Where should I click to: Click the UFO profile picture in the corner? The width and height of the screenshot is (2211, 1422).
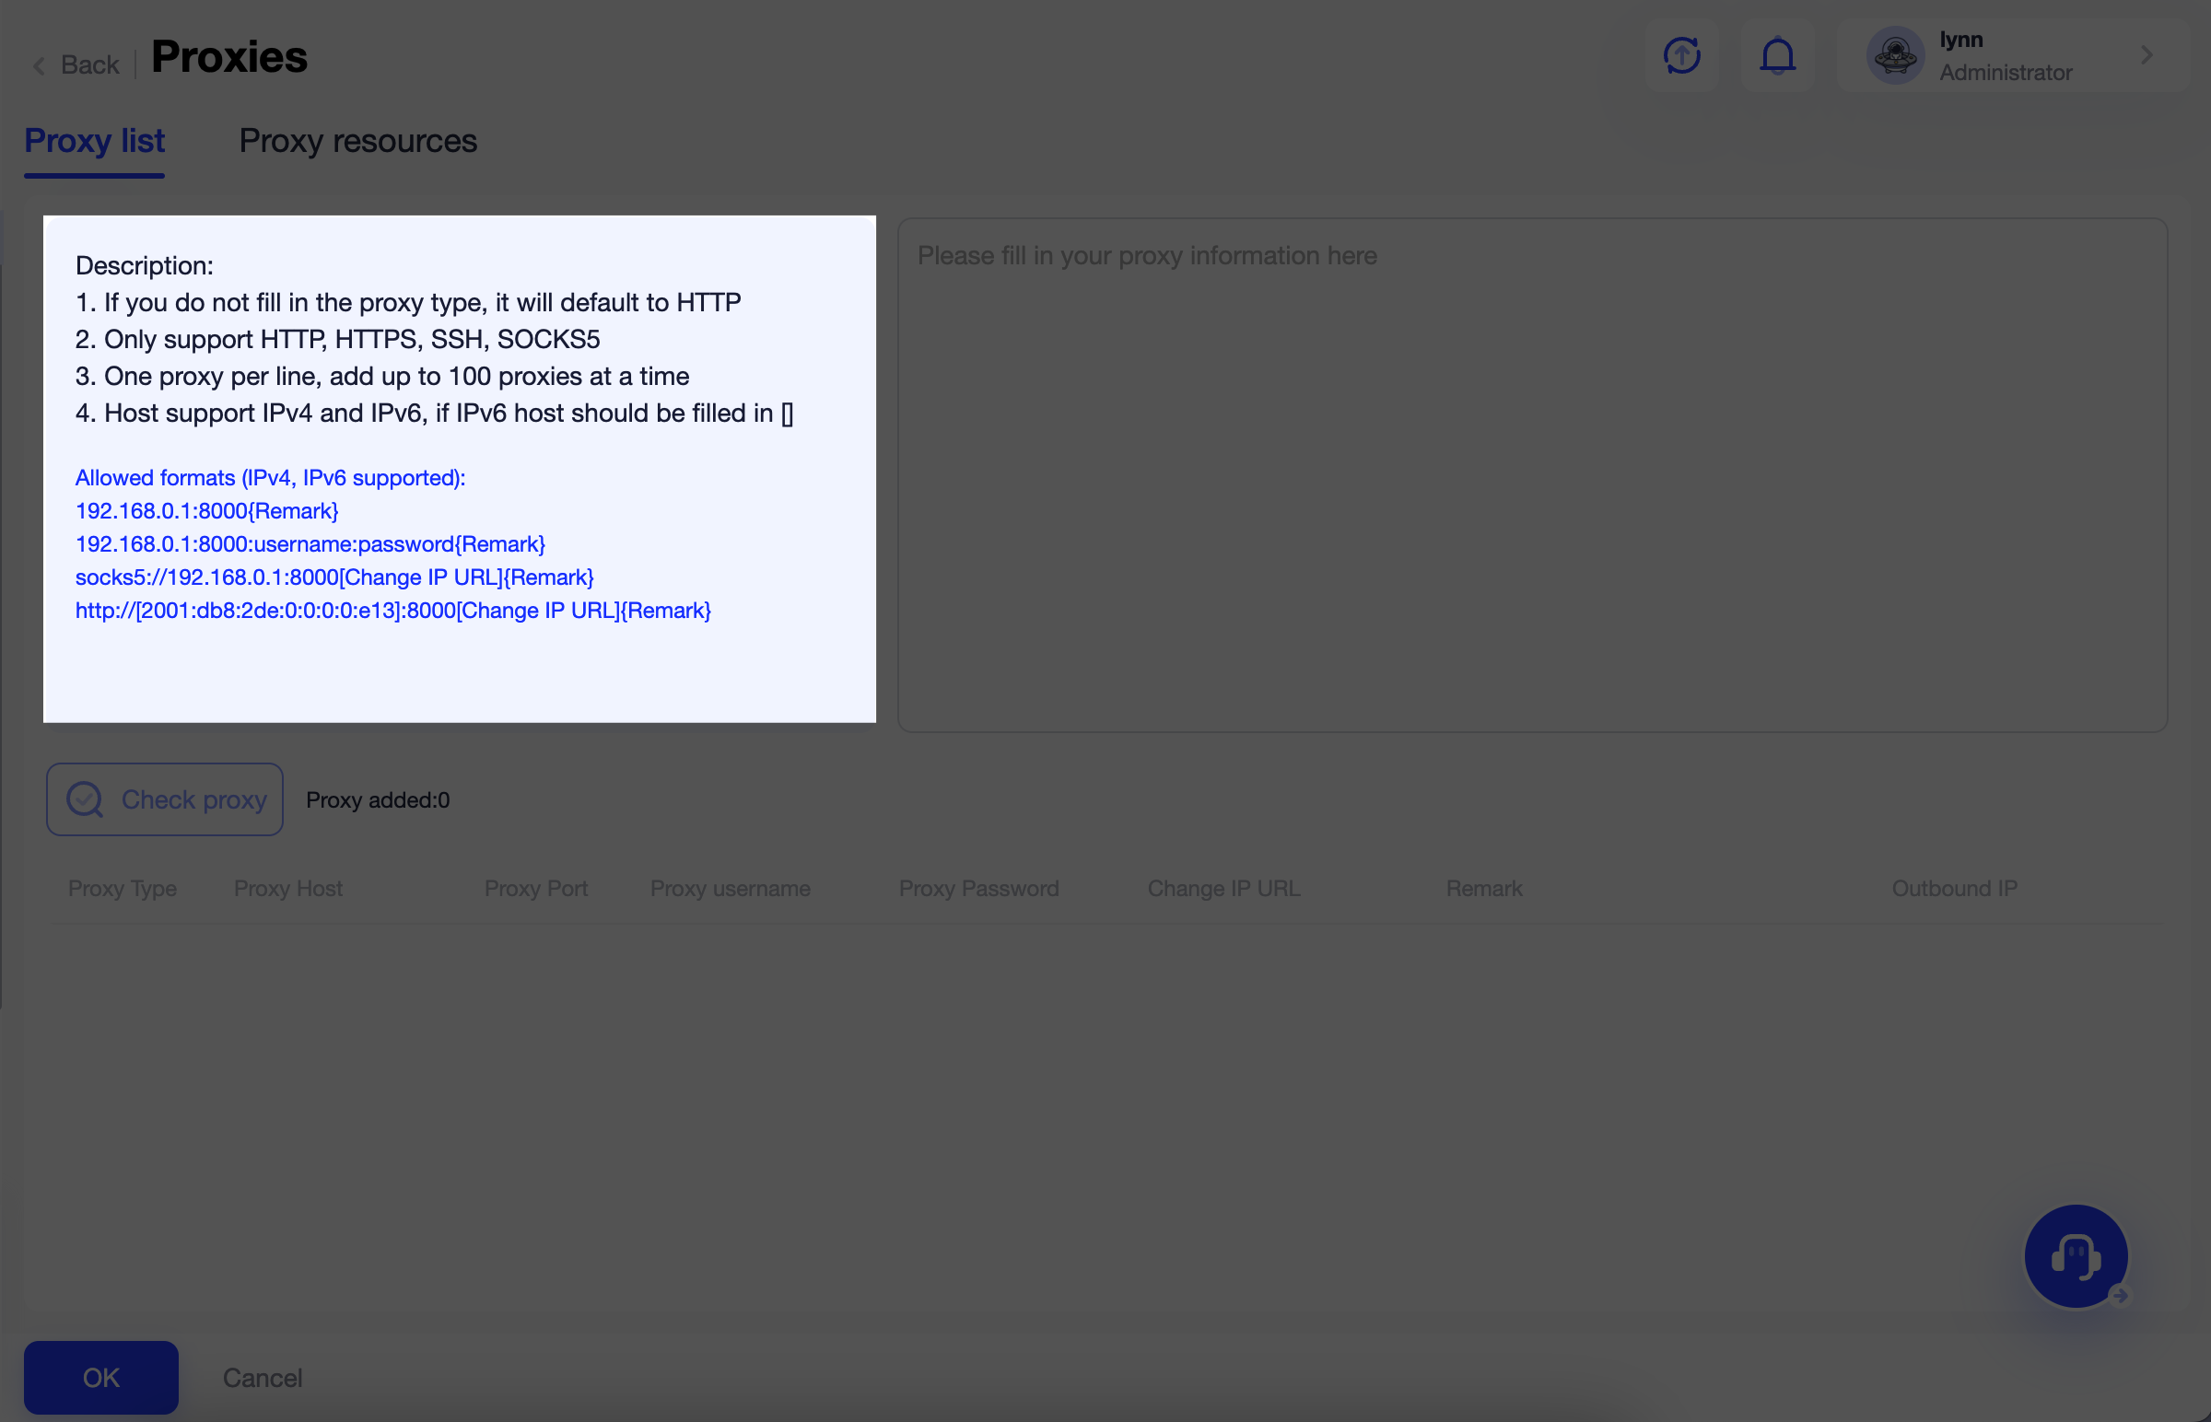(x=1895, y=55)
